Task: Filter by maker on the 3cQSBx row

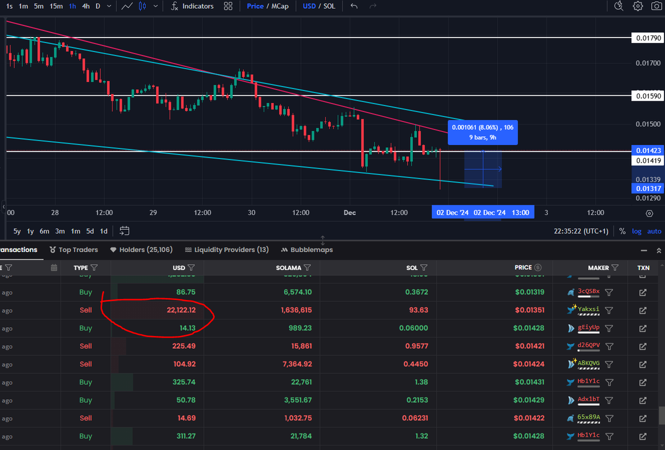Action: point(609,292)
